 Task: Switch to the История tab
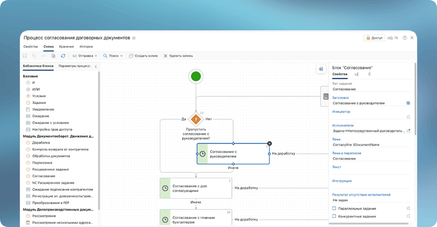[86, 46]
